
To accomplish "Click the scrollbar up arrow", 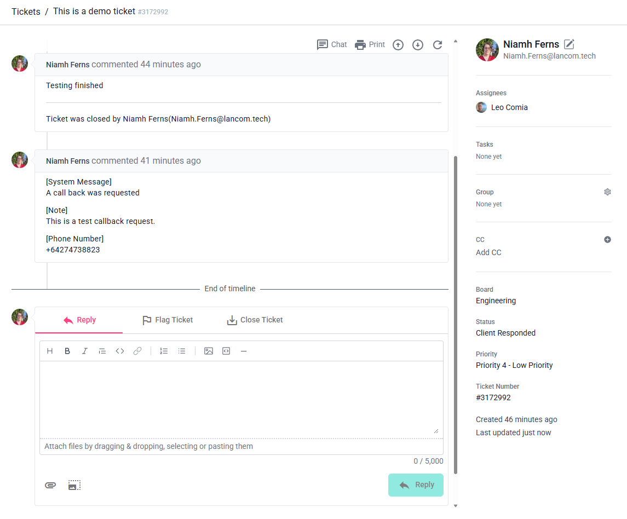I will tap(456, 41).
